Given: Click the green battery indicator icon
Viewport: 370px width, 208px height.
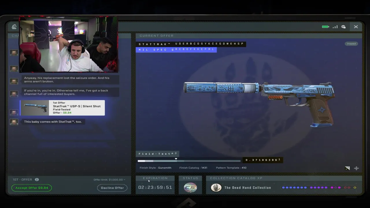Looking at the screenshot, I should pyautogui.click(x=325, y=27).
